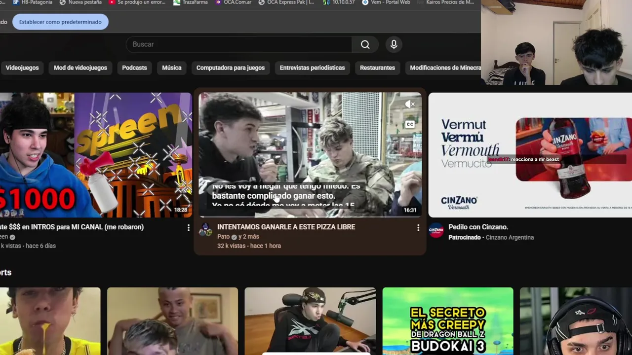The width and height of the screenshot is (632, 355).
Task: Unmute the pizza video preview speaker icon
Action: (x=410, y=105)
